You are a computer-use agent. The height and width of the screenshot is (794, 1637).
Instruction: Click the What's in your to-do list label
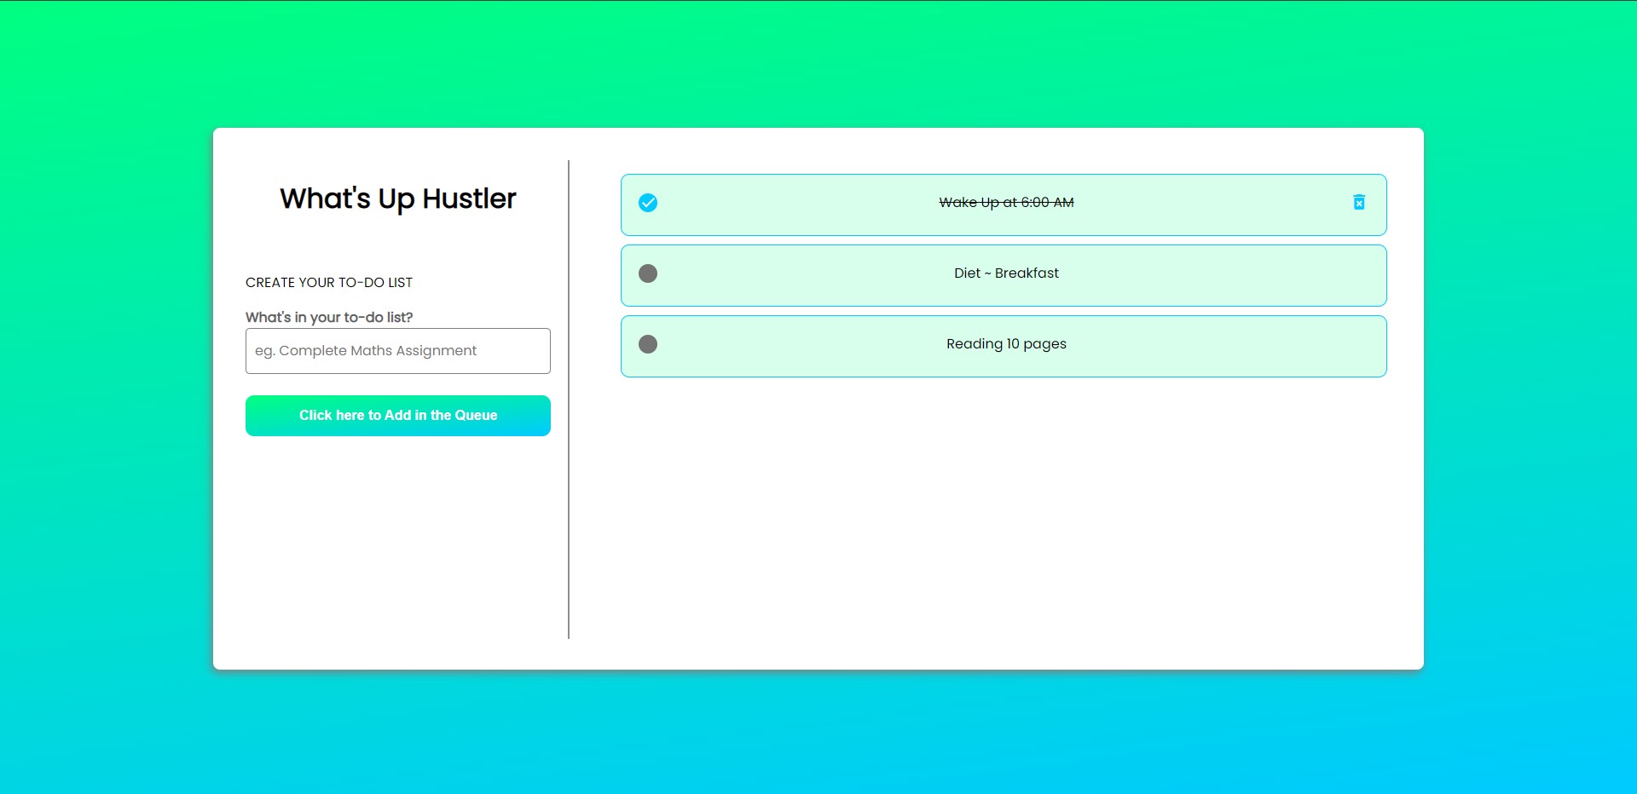click(329, 317)
